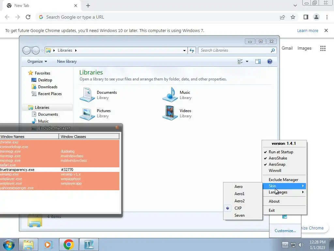Open Exclude Manager menu entry

284,180
